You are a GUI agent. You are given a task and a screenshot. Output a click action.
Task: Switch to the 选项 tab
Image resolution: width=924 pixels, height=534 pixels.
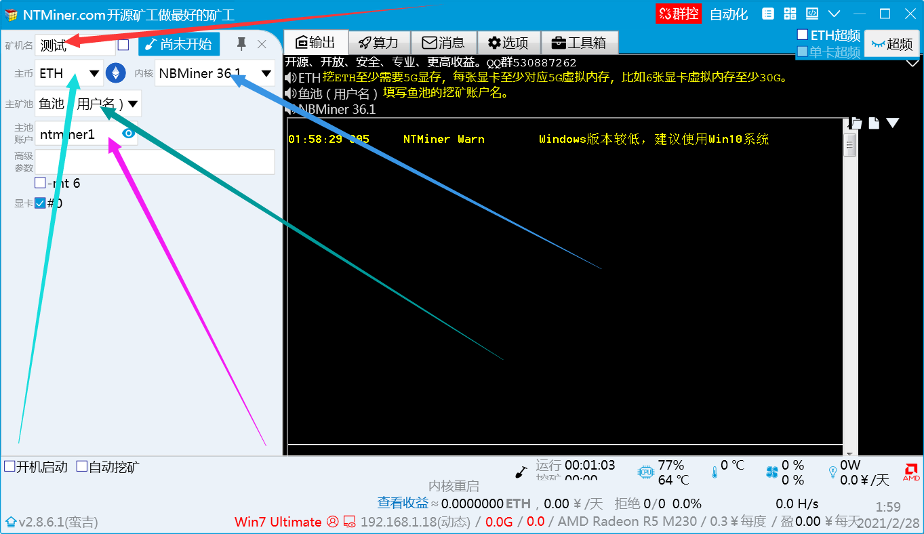pyautogui.click(x=508, y=43)
